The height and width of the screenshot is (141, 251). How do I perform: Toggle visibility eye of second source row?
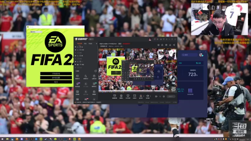pyautogui.click(x=75, y=50)
